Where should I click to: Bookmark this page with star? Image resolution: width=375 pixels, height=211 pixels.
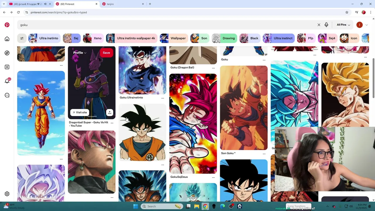point(347,12)
